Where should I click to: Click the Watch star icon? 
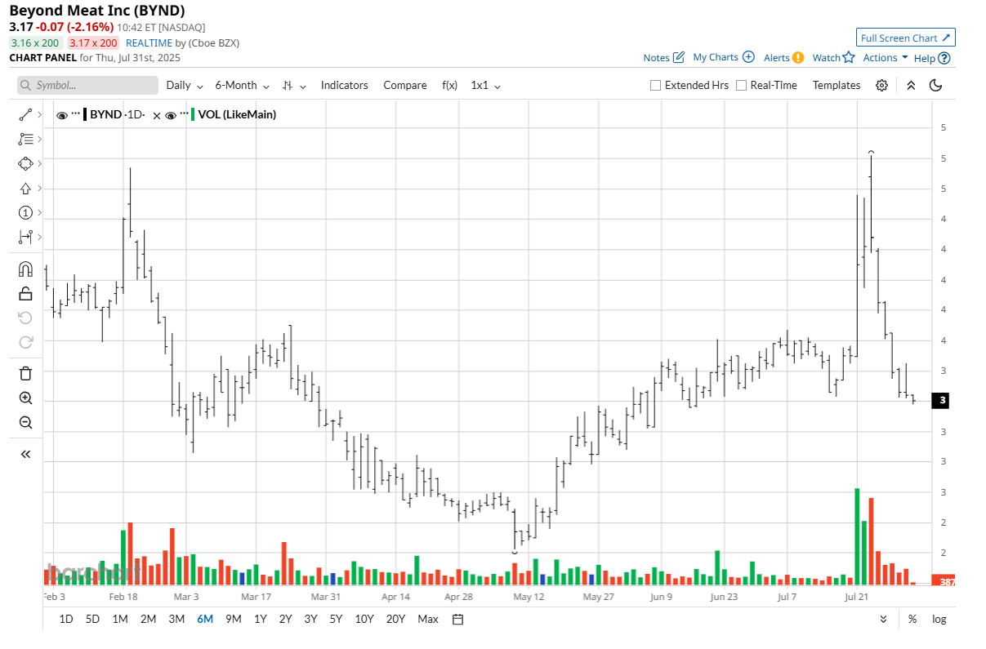pyautogui.click(x=849, y=57)
